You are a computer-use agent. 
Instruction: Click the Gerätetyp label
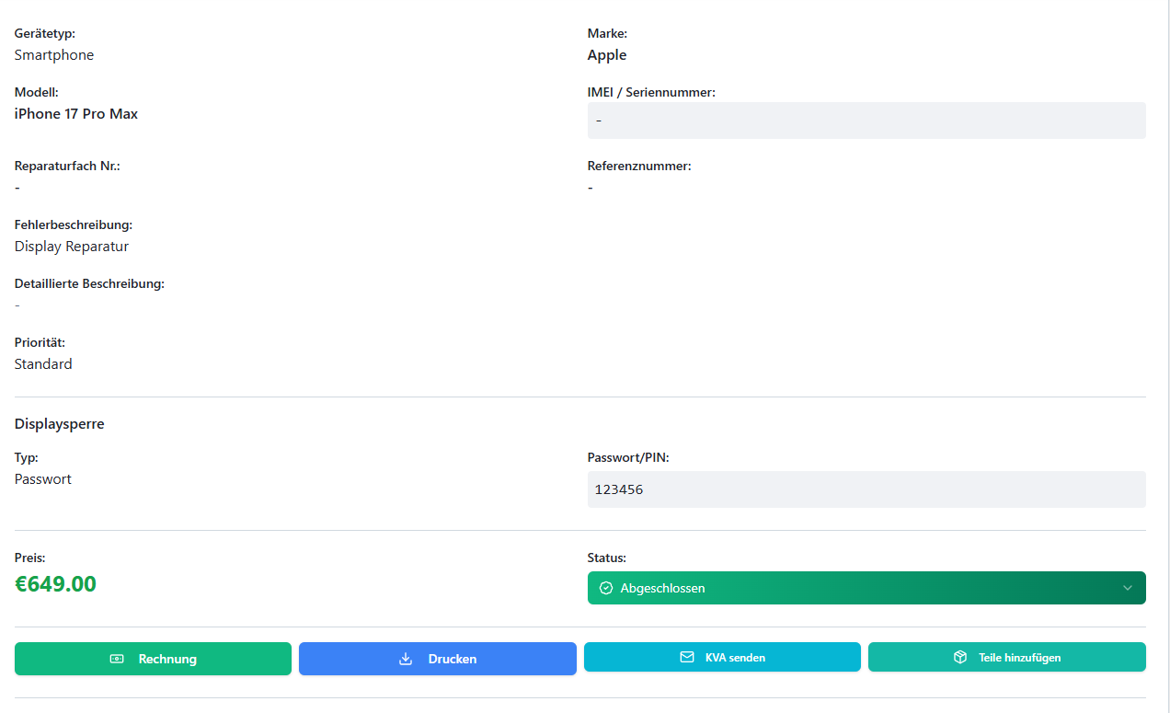pos(45,33)
